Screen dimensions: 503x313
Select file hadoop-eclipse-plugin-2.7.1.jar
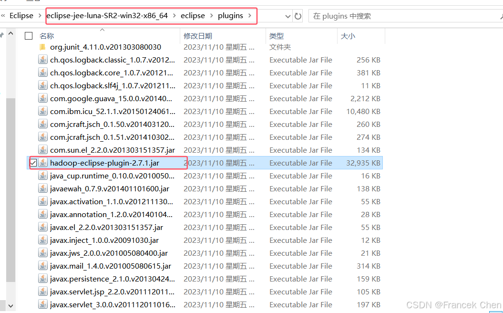104,163
